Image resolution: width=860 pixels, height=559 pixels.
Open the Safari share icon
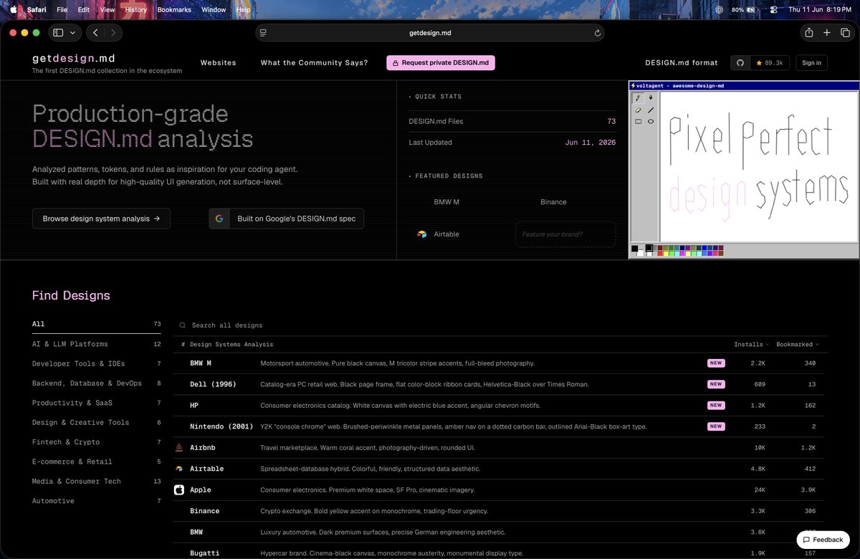[x=808, y=32]
